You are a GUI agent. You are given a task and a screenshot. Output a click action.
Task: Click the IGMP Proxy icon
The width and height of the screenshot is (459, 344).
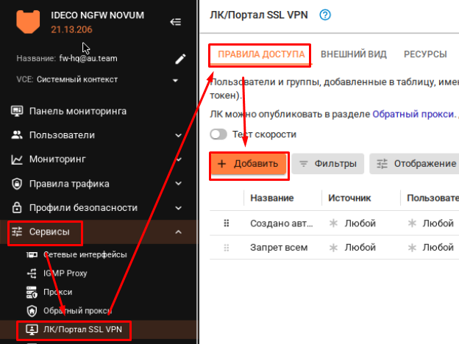(32, 273)
